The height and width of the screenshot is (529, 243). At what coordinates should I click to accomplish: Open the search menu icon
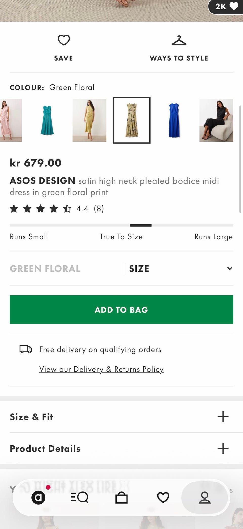(79, 497)
